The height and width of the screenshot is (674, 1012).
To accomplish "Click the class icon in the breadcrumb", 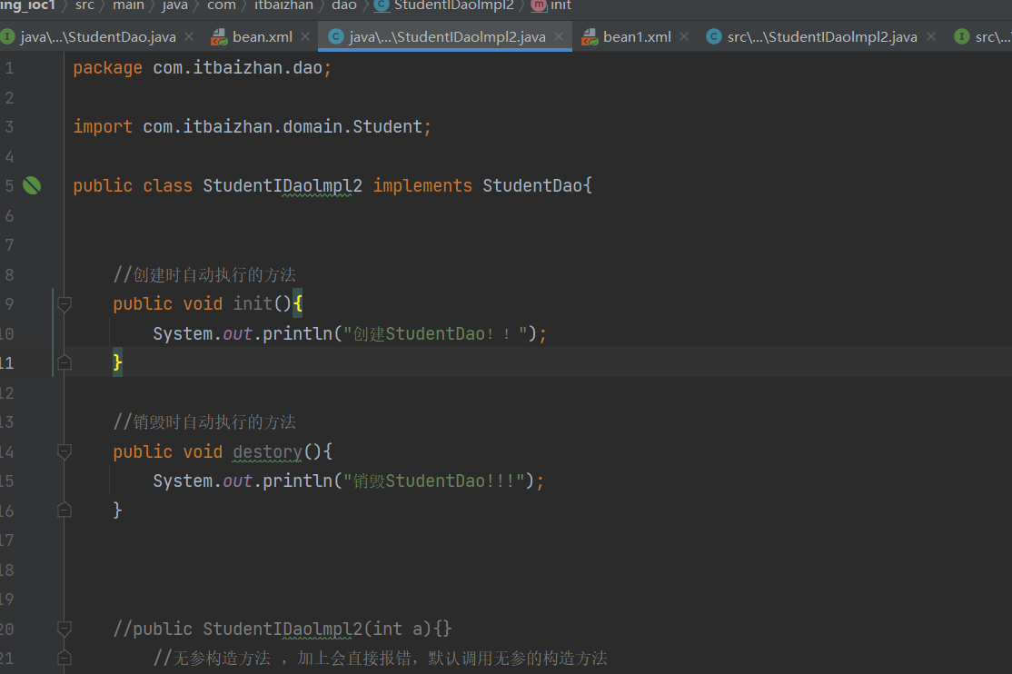I will pos(382,5).
